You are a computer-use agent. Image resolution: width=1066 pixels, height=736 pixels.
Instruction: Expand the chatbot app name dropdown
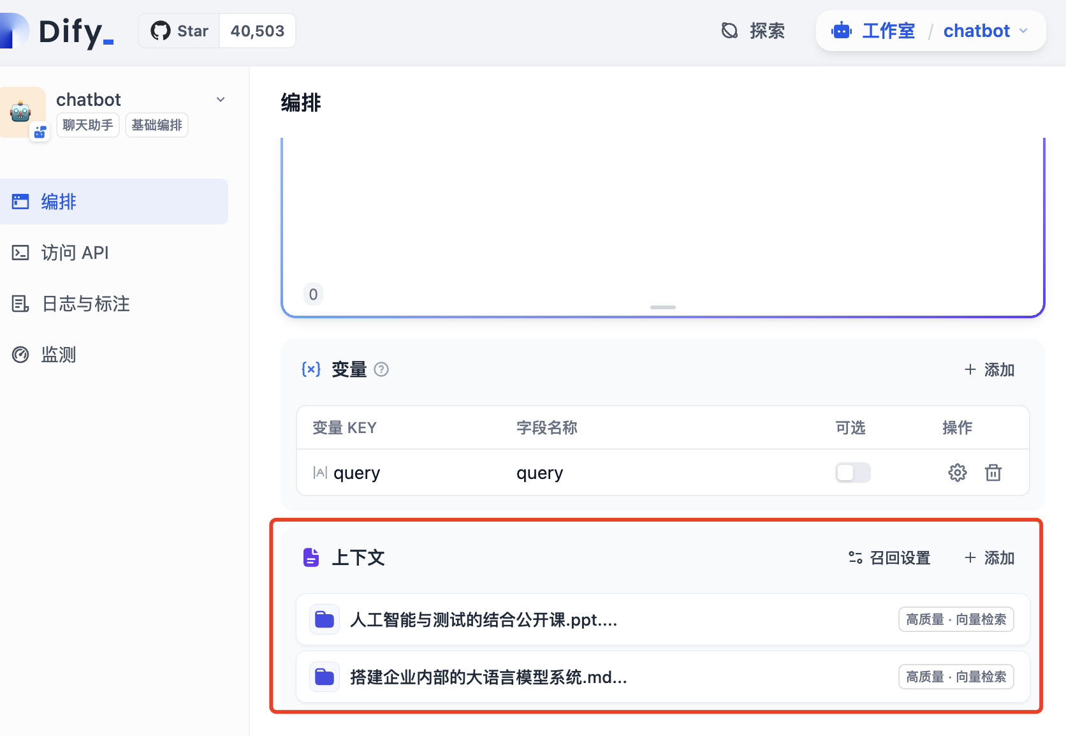pos(220,99)
